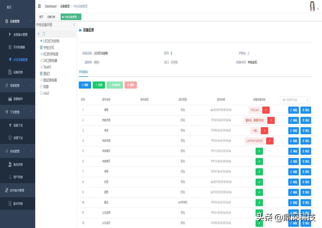Remove 75CLient binding with red X
This screenshot has height=228, width=322.
pos(266,110)
